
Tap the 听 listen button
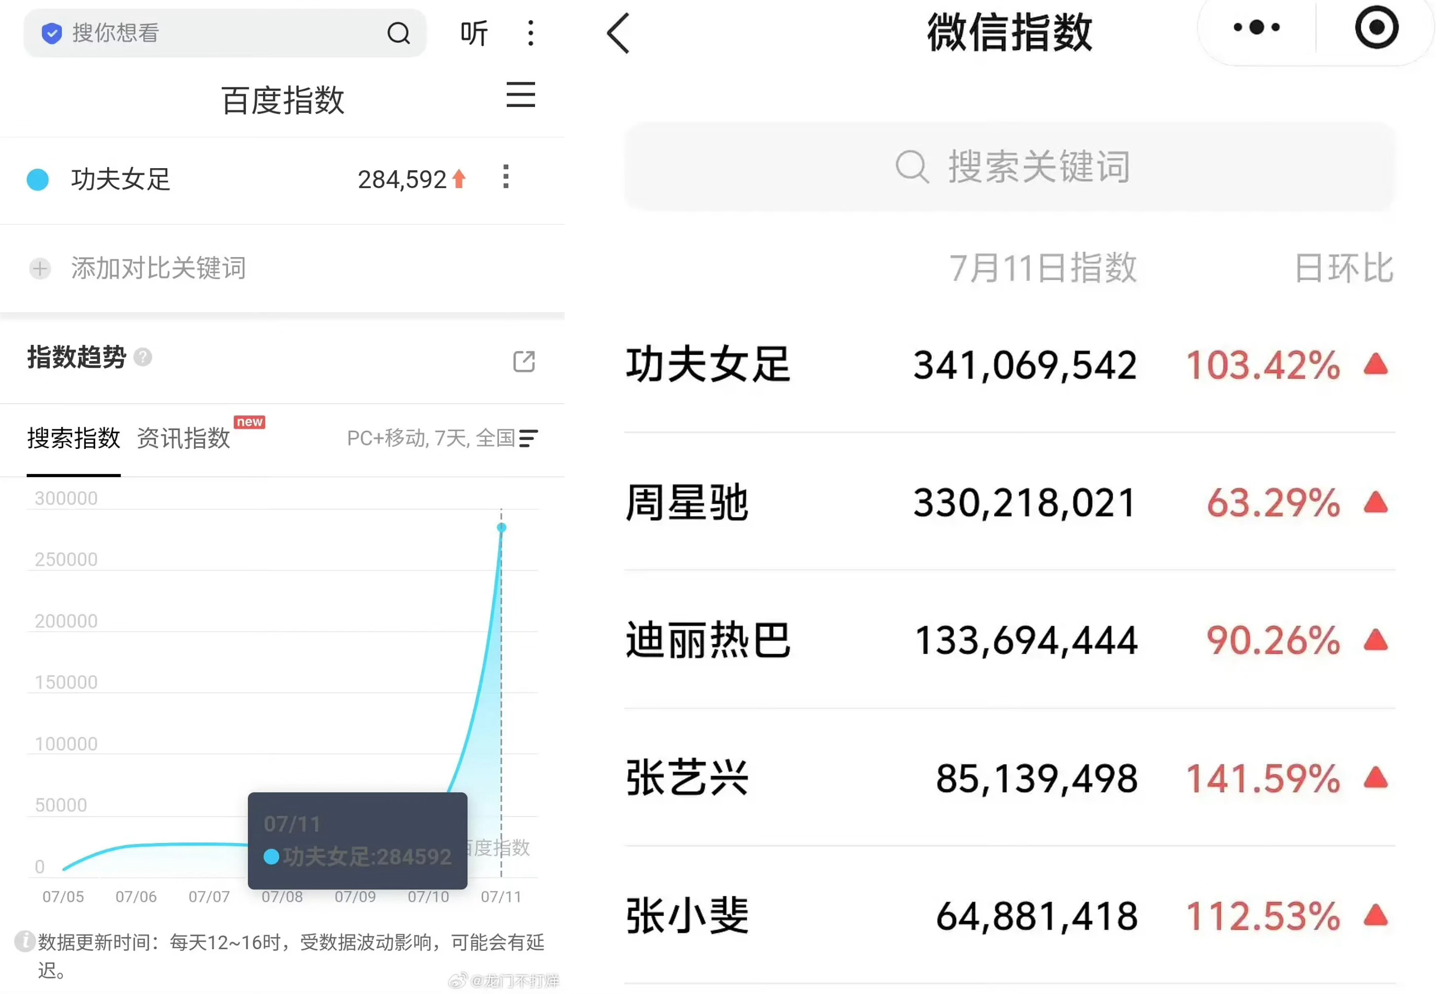(474, 33)
